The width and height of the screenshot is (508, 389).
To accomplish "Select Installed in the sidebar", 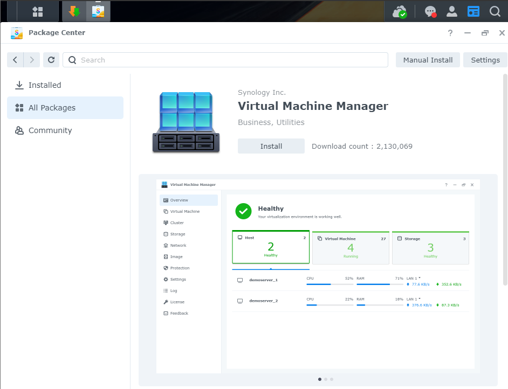I will [x=65, y=85].
